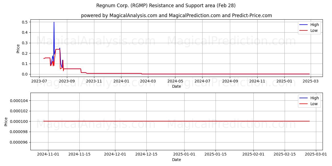The image size is (332, 166).
Task: Click the 2025-02-15 date tick label
Action: pos(285,154)
